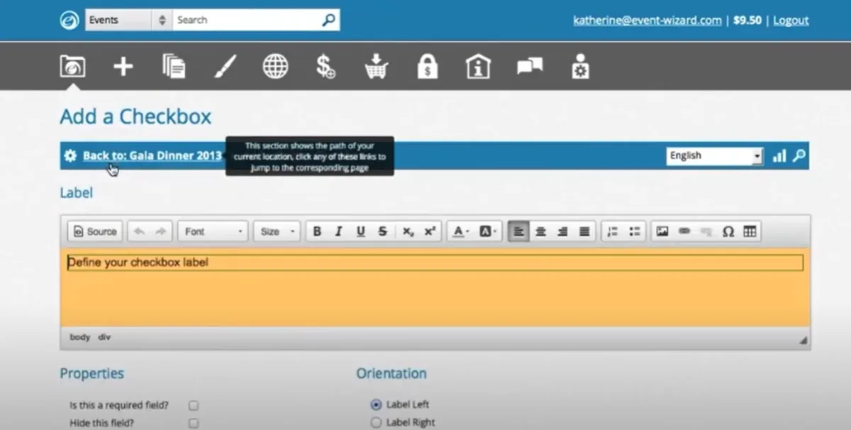Insert a table in the editor
The width and height of the screenshot is (851, 430).
click(750, 231)
